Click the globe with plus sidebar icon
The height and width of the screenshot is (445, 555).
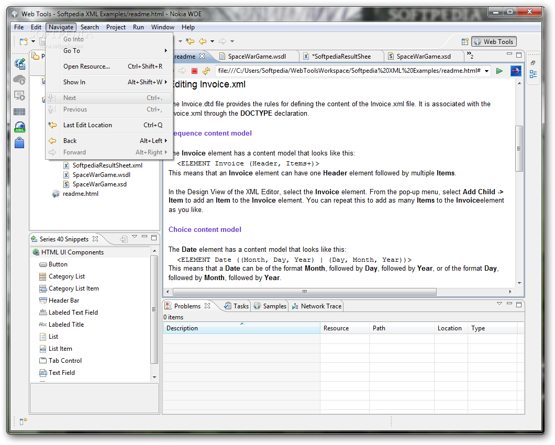19,64
